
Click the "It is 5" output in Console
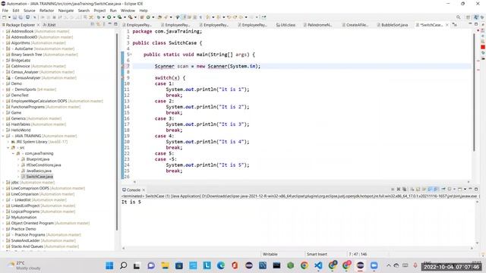click(x=131, y=202)
